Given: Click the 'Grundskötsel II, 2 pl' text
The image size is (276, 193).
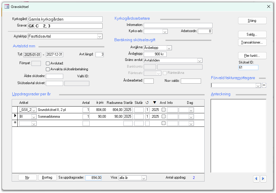Looking at the screenshot, I should tap(52, 110).
